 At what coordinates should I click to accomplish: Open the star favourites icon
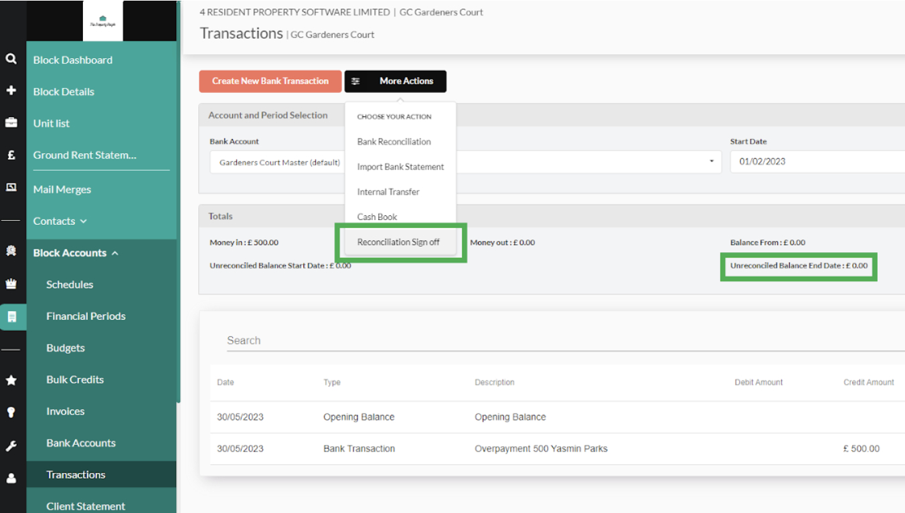click(11, 380)
